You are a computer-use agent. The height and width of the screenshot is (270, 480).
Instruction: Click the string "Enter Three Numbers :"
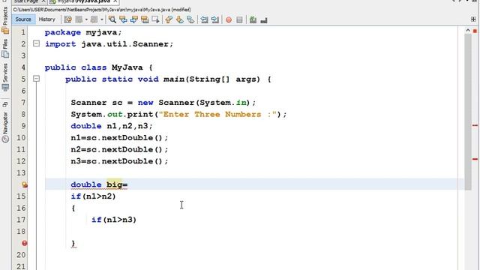pyautogui.click(x=217, y=115)
